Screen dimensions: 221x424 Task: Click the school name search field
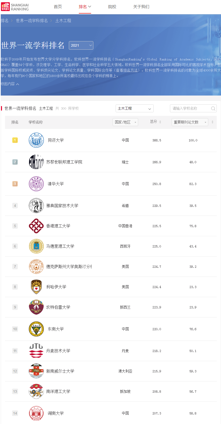190,109
